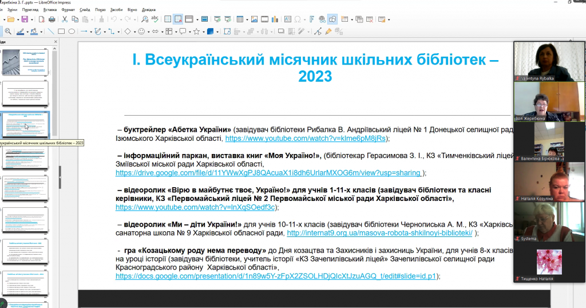Image resolution: width=586 pixels, height=308 pixels.
Task: Set the line color using the pen swatch
Action: click(20, 31)
